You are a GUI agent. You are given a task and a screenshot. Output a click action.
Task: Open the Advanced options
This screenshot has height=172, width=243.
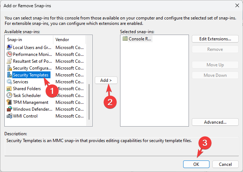point(215,122)
